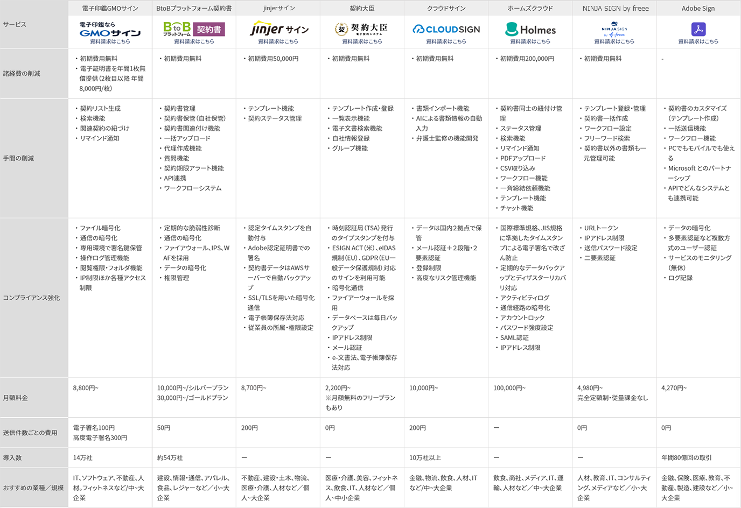The image size is (741, 508).
Task: Click the 8,700円~ monthly fee
Action: click(254, 388)
